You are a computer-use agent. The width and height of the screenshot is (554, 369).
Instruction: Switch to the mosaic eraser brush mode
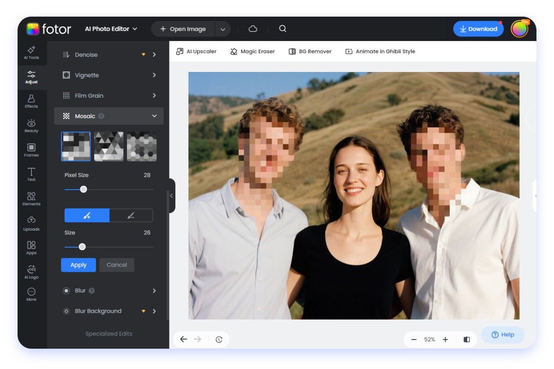tap(131, 215)
